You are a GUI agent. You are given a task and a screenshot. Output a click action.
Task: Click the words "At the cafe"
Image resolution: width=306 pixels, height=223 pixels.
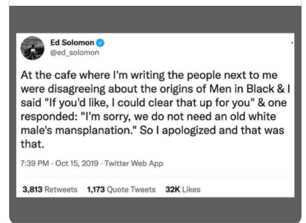pyautogui.click(x=48, y=76)
